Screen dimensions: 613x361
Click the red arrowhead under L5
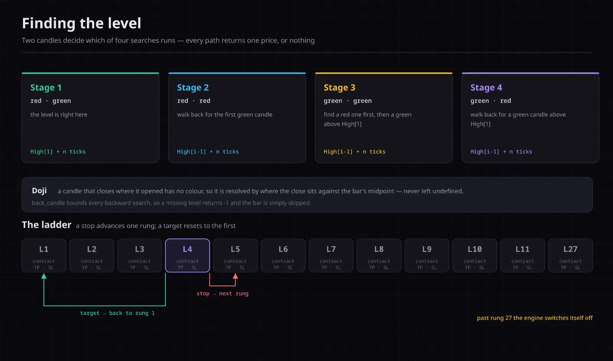(236, 276)
